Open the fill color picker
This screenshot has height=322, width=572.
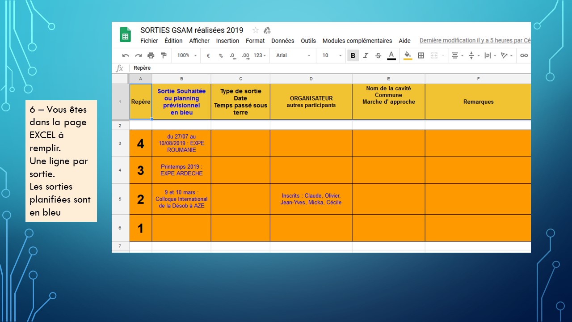point(408,55)
